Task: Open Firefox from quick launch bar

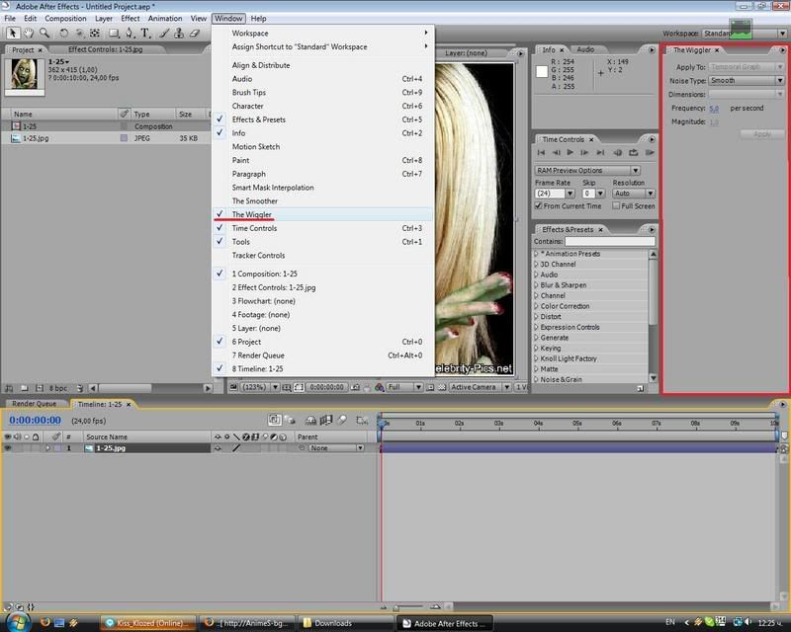Action: (44, 622)
